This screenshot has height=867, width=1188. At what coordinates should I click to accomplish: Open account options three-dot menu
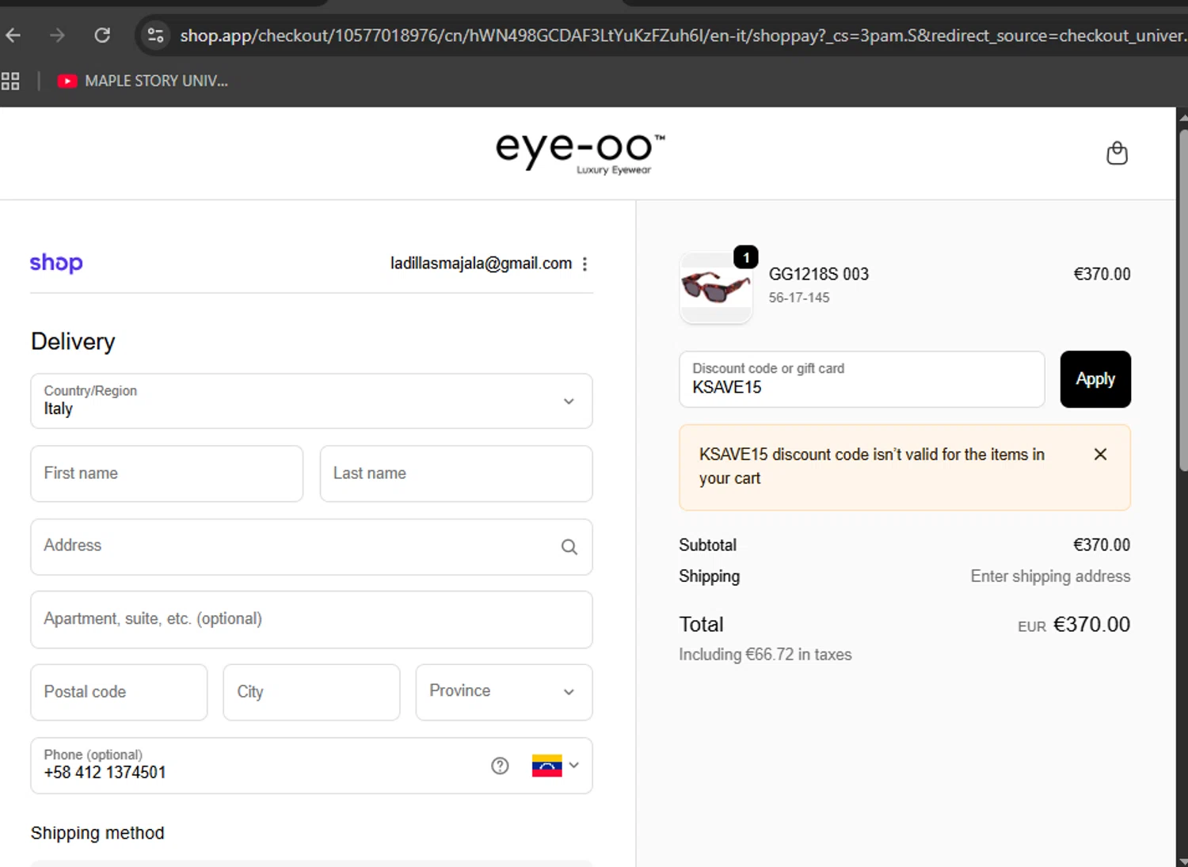584,264
